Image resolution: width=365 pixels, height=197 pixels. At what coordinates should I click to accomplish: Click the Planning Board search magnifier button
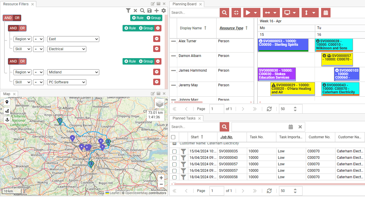pyautogui.click(x=224, y=13)
